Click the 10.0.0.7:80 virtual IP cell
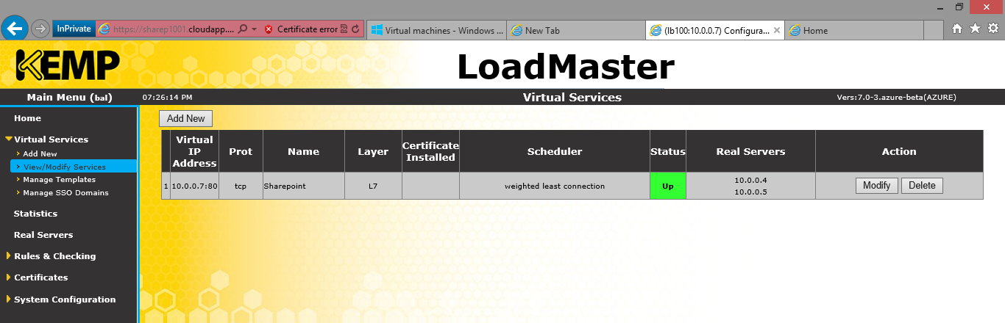Screen dimensions: 1005x323 (x=194, y=186)
